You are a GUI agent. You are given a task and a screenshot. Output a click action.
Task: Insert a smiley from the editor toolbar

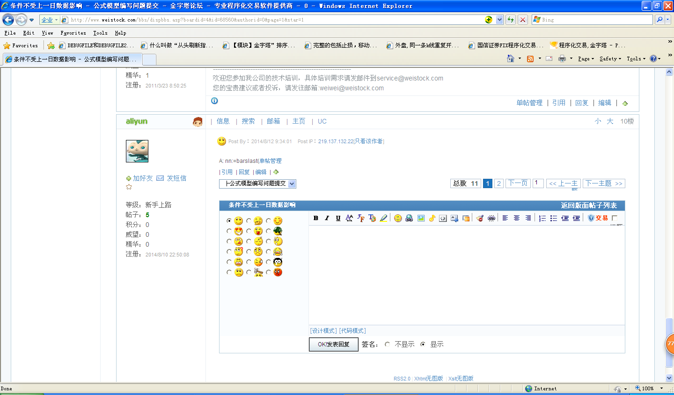(x=398, y=218)
